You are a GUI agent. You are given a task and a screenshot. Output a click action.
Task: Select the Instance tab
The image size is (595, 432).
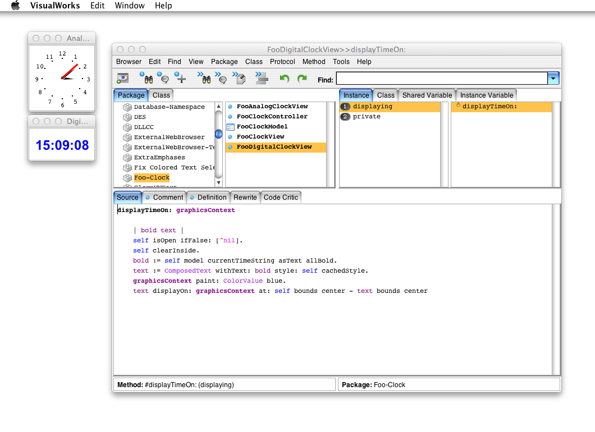[x=356, y=95]
